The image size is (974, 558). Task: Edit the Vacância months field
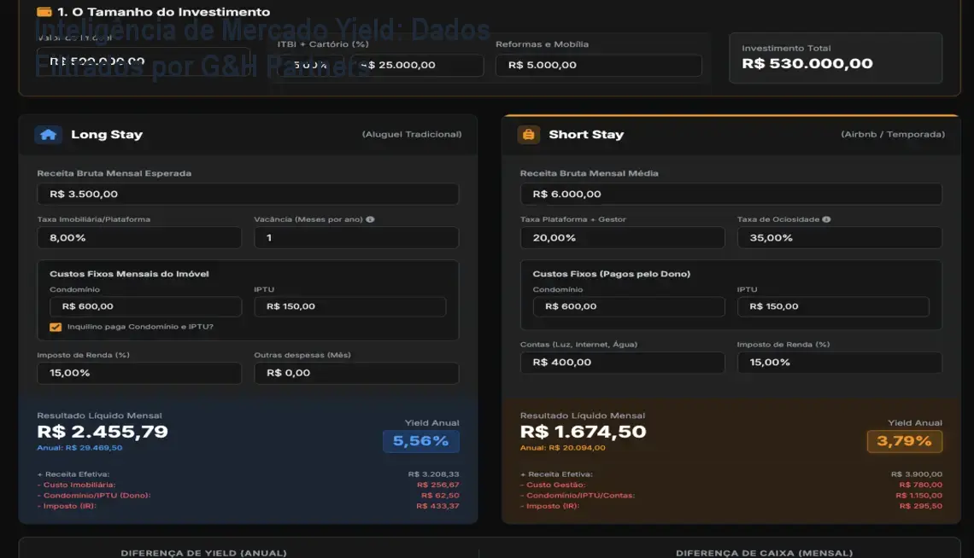(x=356, y=237)
